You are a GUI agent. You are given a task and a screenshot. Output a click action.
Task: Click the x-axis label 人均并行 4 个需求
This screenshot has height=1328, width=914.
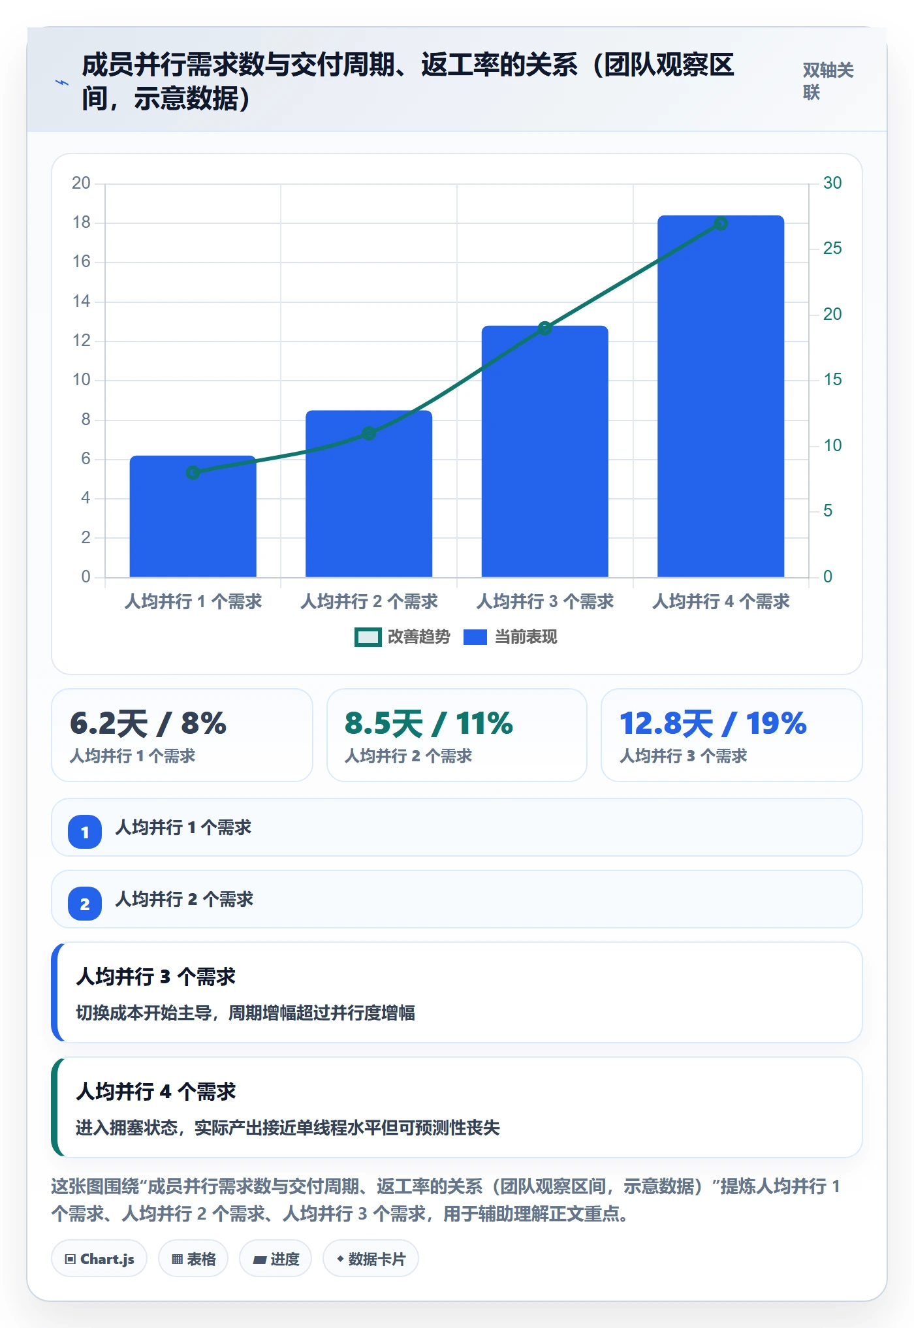point(721,601)
